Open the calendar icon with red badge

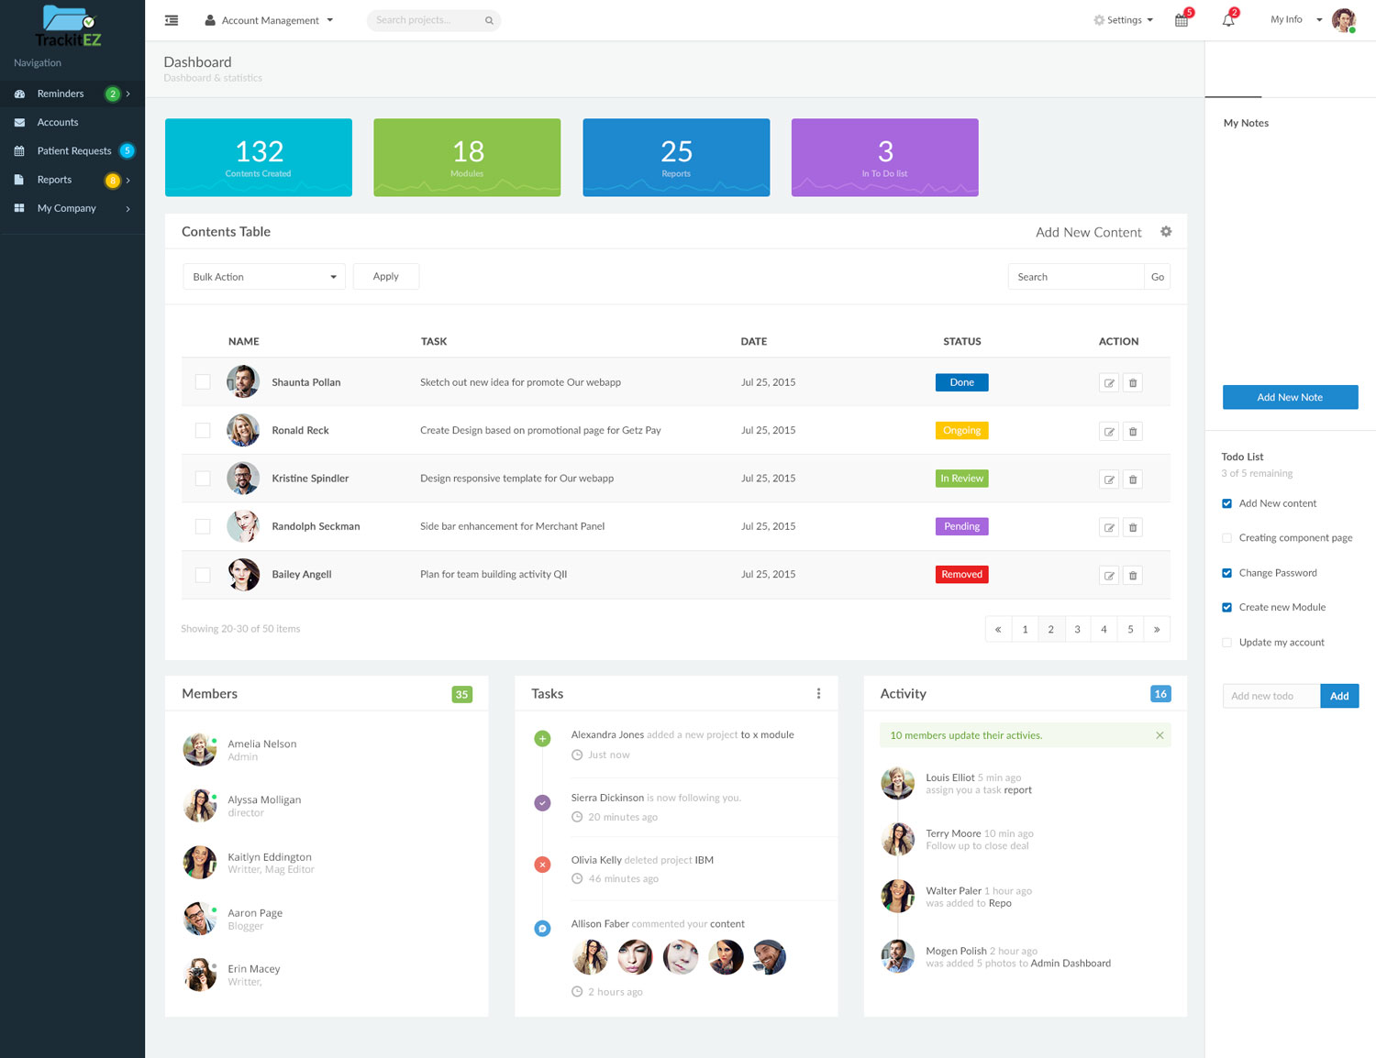1182,20
